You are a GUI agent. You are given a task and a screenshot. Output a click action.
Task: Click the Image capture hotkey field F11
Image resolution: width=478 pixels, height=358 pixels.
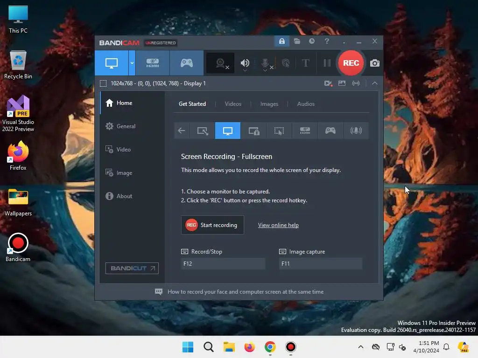point(320,264)
